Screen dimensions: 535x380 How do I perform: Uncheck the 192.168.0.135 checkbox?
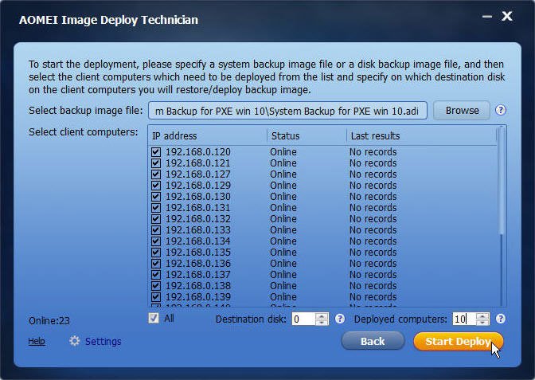click(x=156, y=253)
